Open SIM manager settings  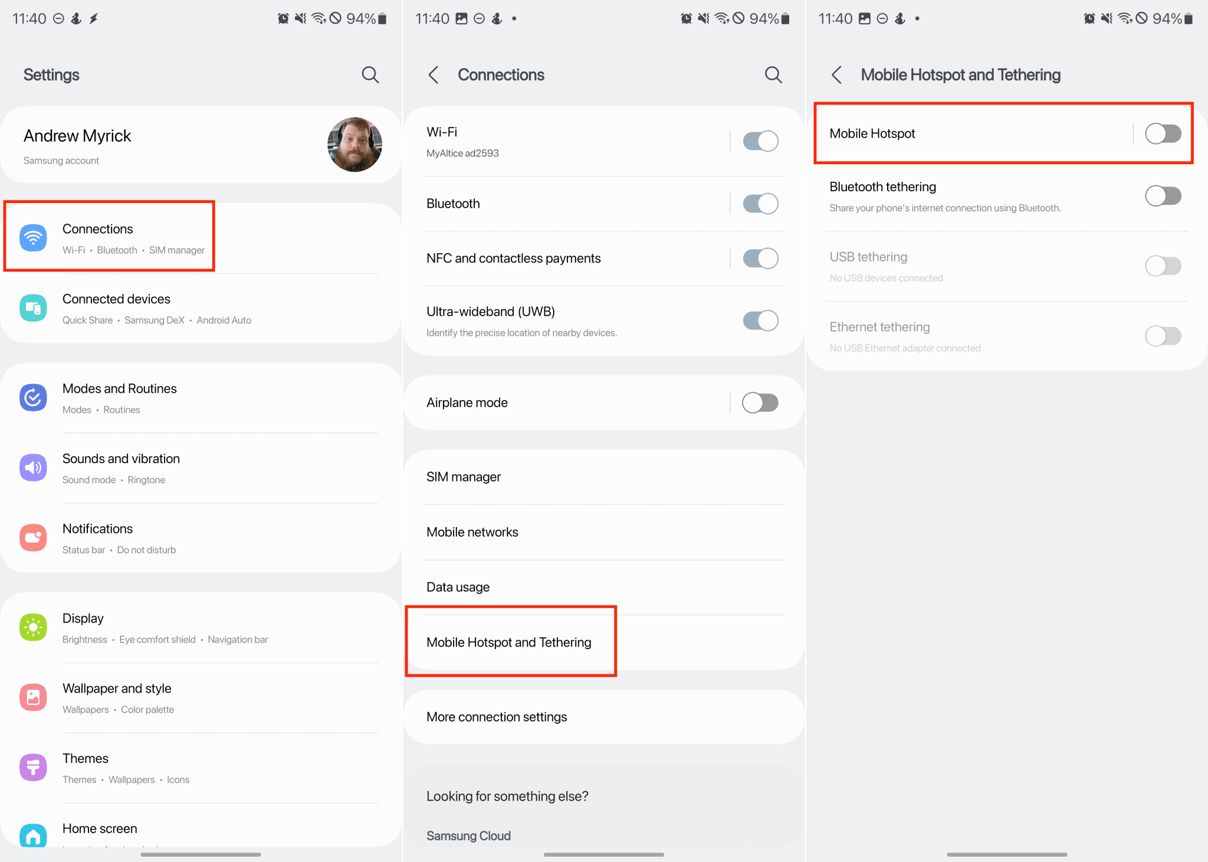click(464, 477)
